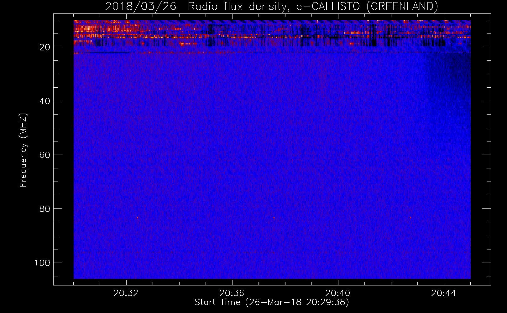Click the 20:40 time tick label

coord(338,293)
